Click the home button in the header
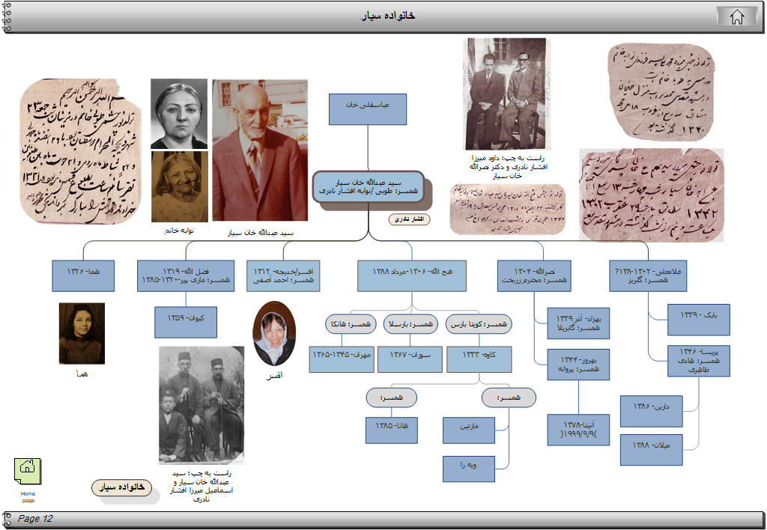This screenshot has width=767, height=530. click(x=737, y=17)
